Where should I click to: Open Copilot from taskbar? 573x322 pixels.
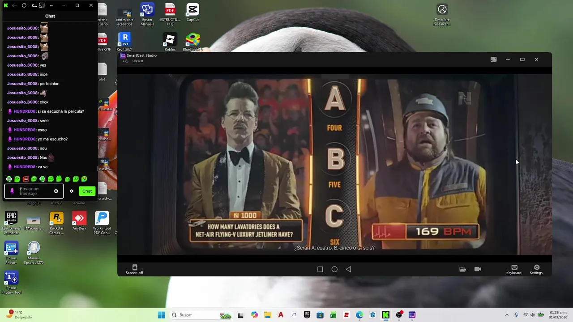pyautogui.click(x=254, y=315)
